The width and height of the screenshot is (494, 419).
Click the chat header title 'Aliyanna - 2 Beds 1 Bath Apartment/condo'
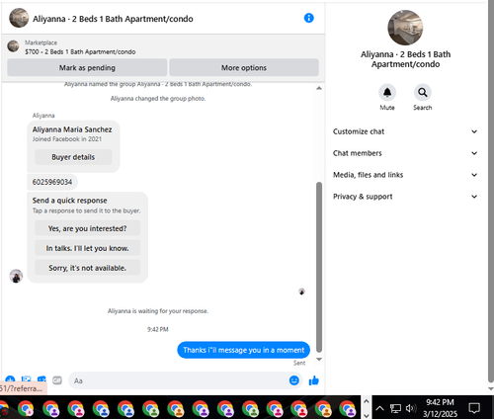click(x=113, y=19)
